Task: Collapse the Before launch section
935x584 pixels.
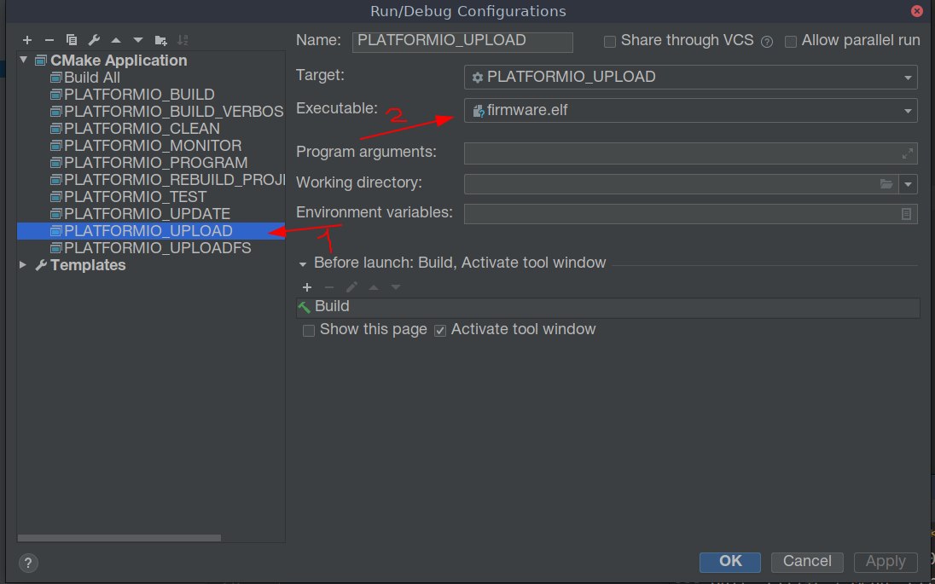Action: pyautogui.click(x=303, y=263)
